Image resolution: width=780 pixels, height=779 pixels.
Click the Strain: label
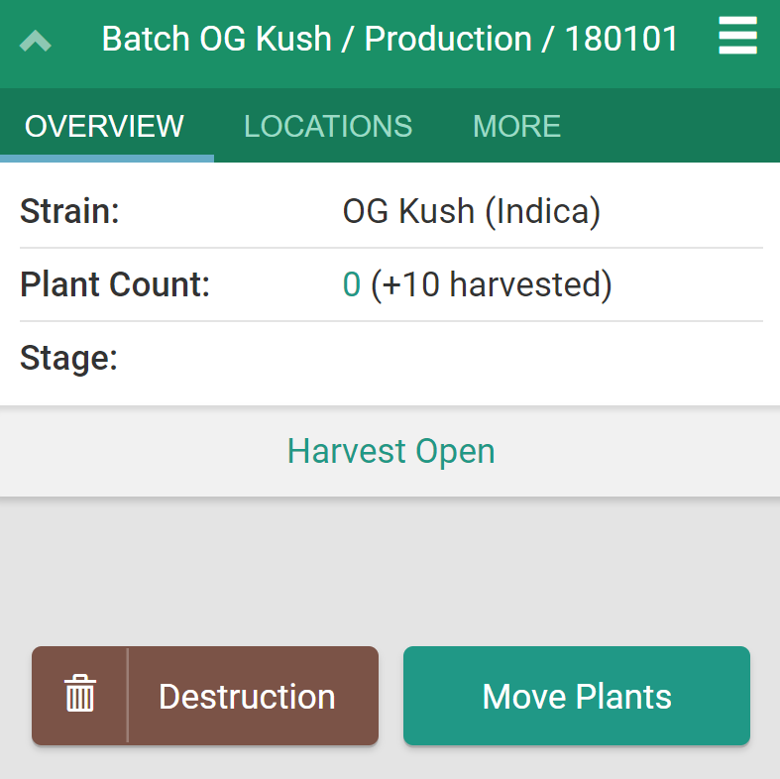click(69, 211)
